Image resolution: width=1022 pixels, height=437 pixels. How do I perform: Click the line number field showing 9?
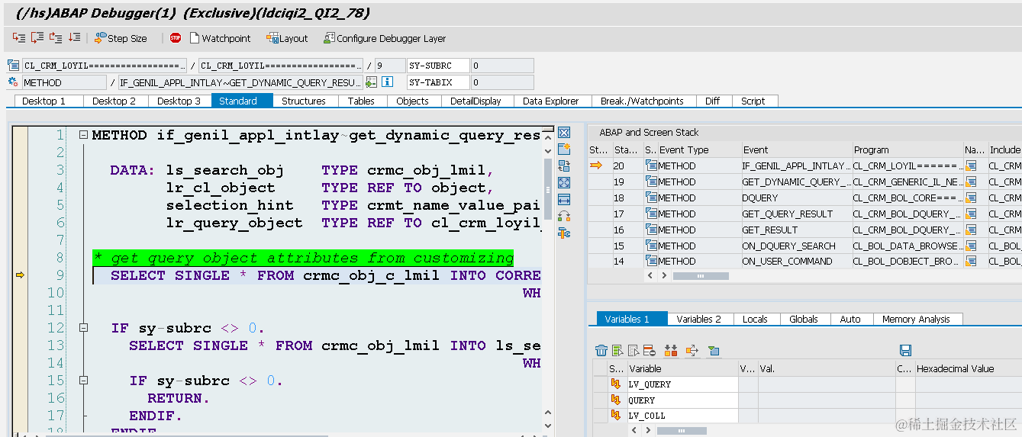point(390,66)
